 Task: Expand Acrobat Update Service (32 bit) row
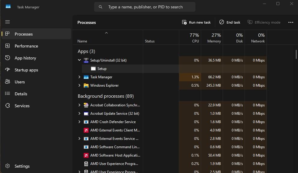pyautogui.click(x=79, y=113)
